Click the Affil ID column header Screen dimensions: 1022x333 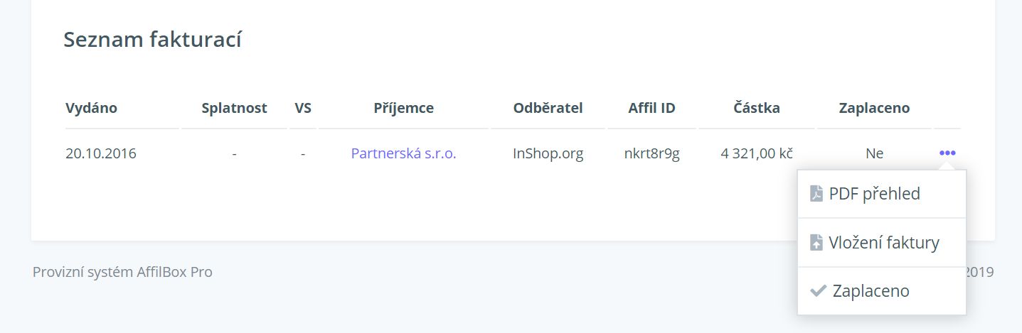651,108
